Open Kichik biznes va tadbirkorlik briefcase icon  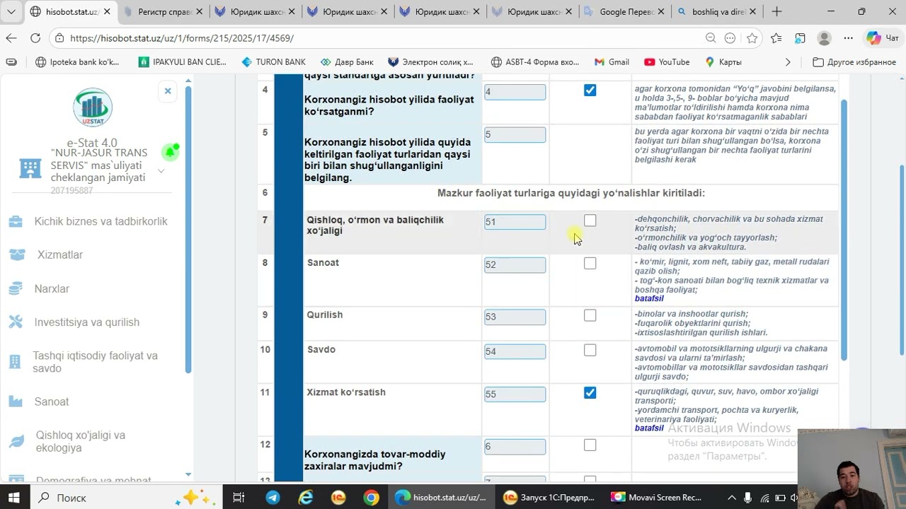click(16, 221)
